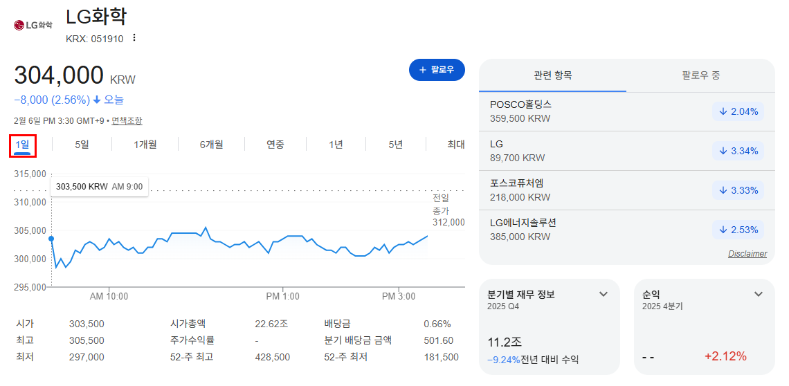
Task: Select the 5일 chart range tab
Action: (82, 145)
